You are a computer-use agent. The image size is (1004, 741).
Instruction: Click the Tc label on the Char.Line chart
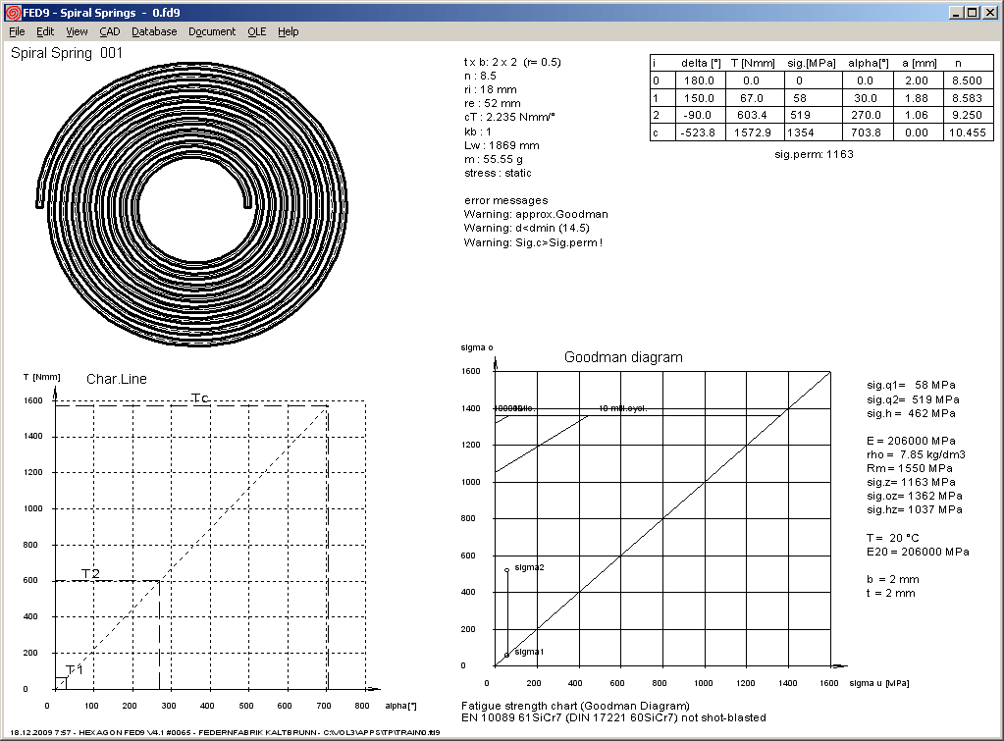(x=200, y=397)
